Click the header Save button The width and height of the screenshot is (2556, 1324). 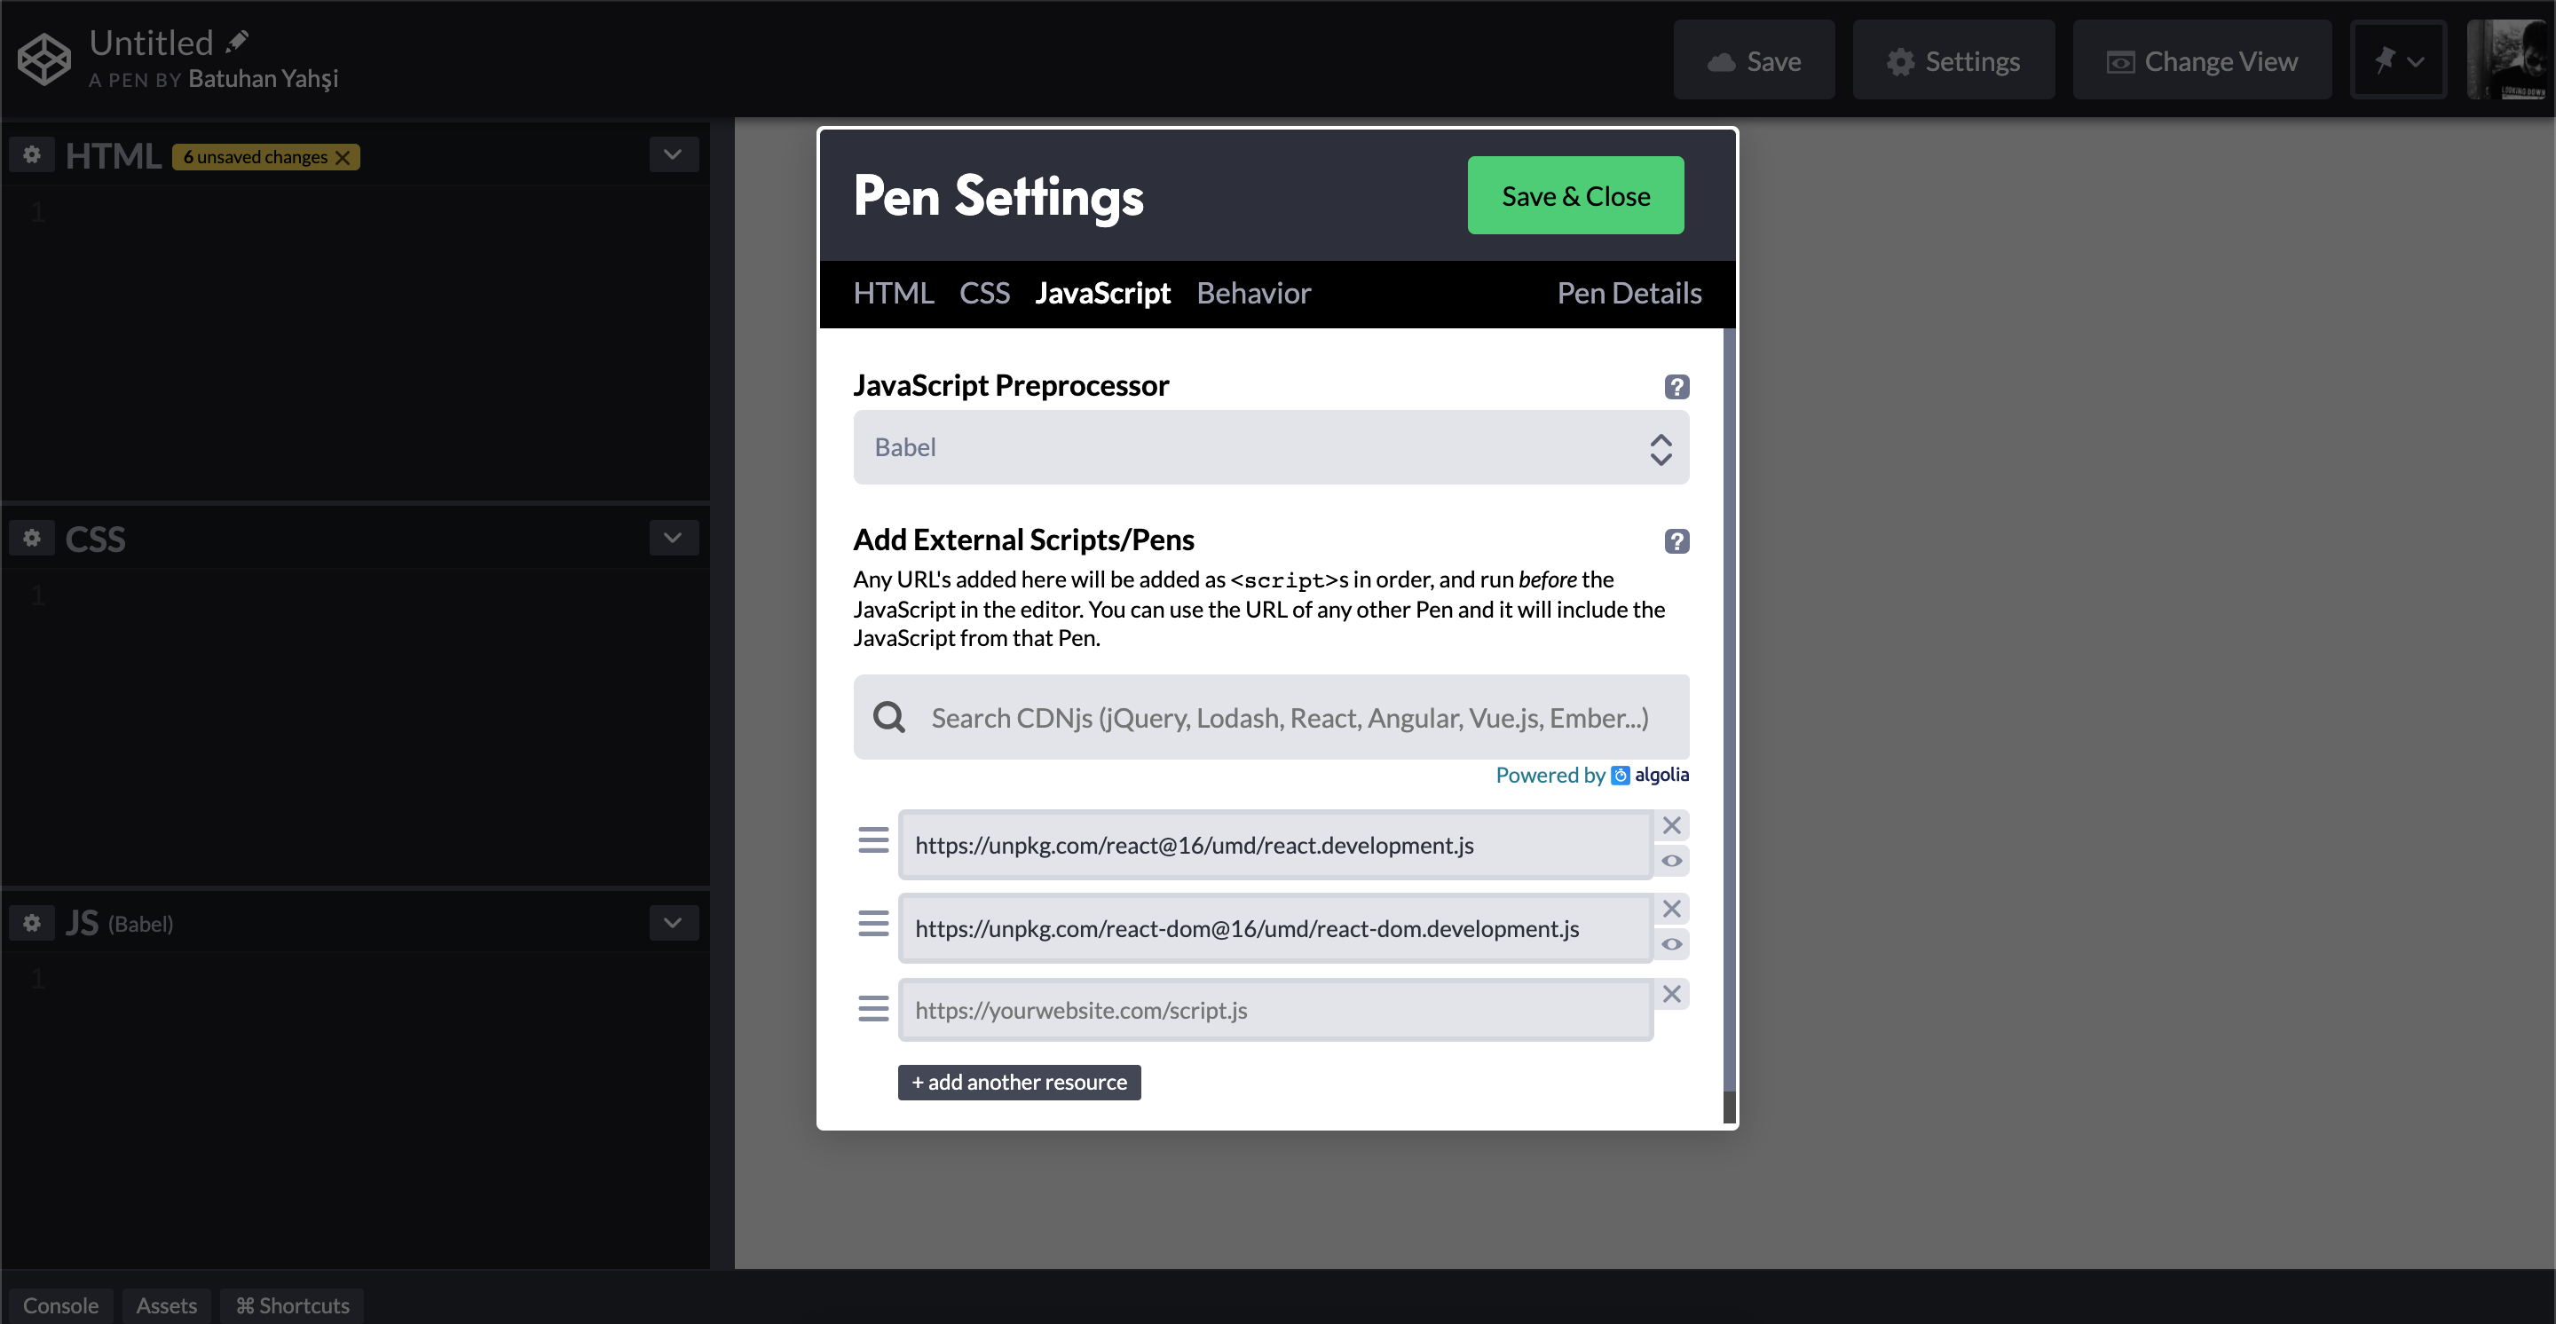point(1755,60)
